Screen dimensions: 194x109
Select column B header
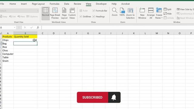click(x=25, y=33)
